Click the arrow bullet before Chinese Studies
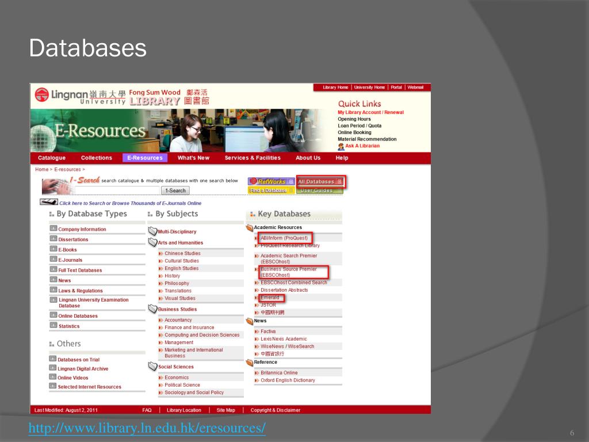This screenshot has width=589, height=442. pos(161,254)
